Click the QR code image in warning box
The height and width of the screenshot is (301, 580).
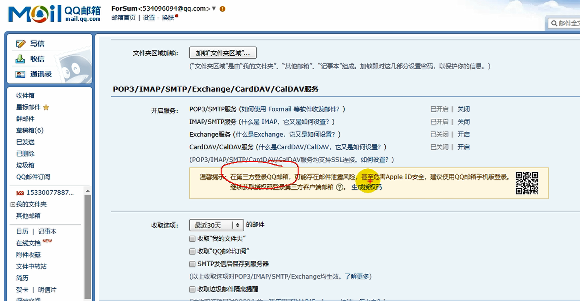[527, 183]
